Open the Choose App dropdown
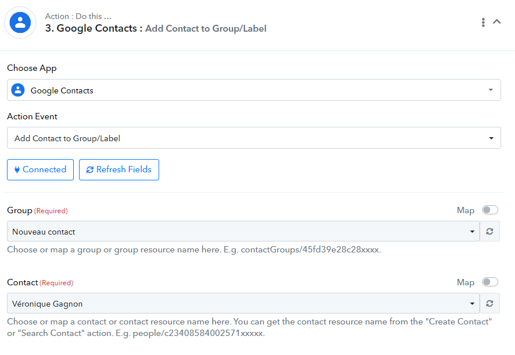 coord(254,90)
